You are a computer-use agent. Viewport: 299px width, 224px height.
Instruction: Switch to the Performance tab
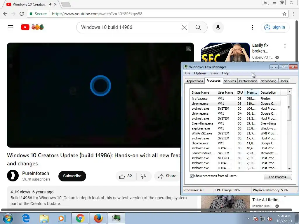[248, 81]
